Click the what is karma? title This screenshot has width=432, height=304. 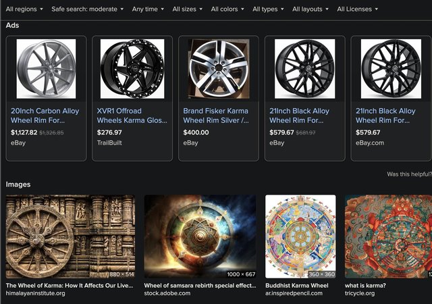[x=365, y=286]
